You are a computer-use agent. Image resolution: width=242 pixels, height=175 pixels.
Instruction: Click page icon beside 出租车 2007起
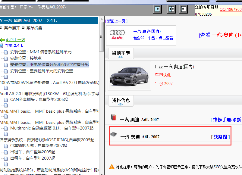click(x=6, y=159)
